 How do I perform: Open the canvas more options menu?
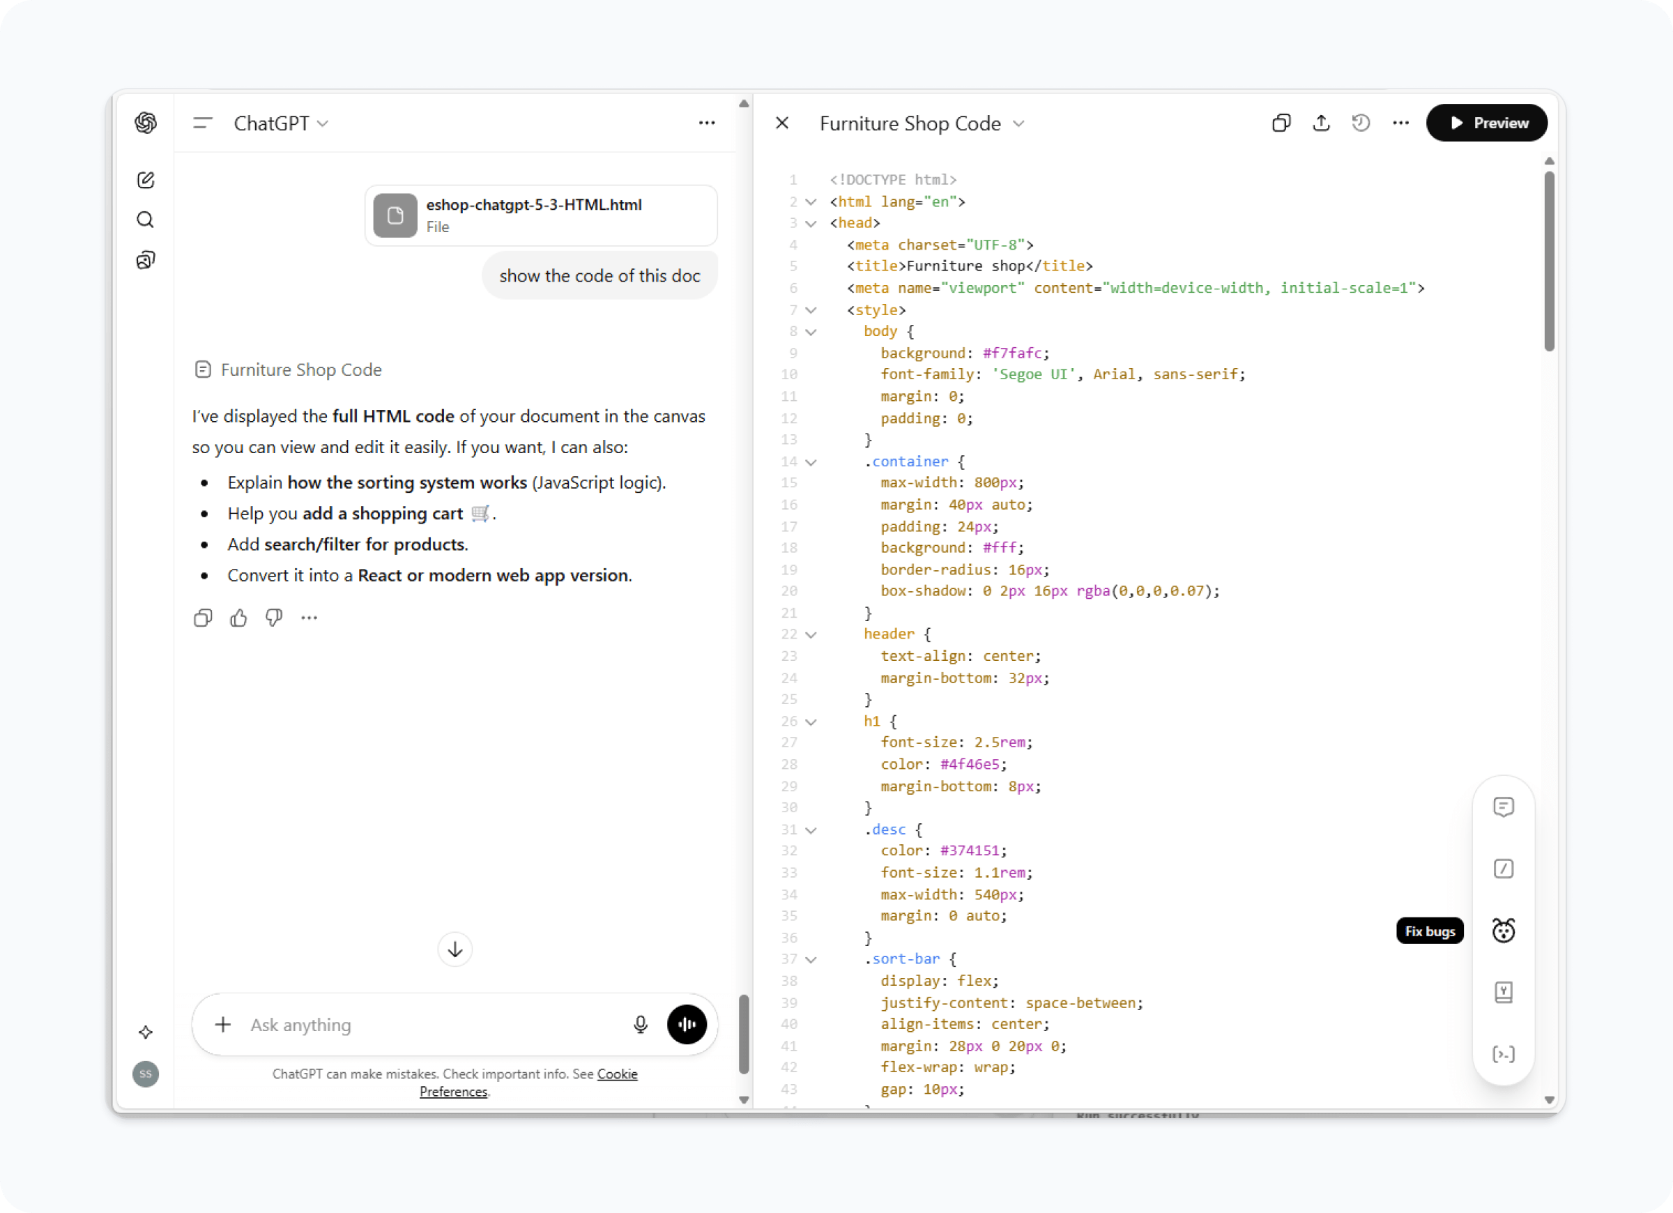[x=1400, y=123]
